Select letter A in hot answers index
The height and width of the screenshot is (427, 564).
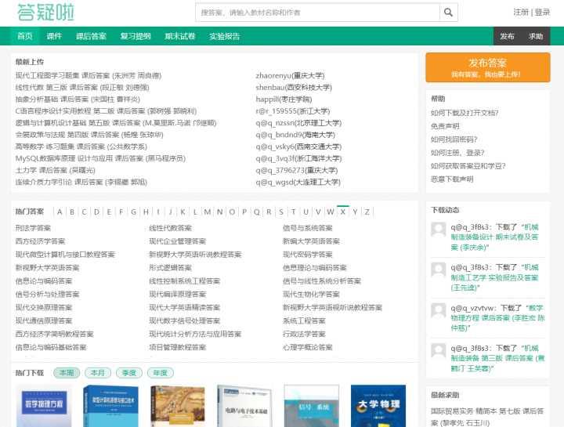click(x=60, y=212)
